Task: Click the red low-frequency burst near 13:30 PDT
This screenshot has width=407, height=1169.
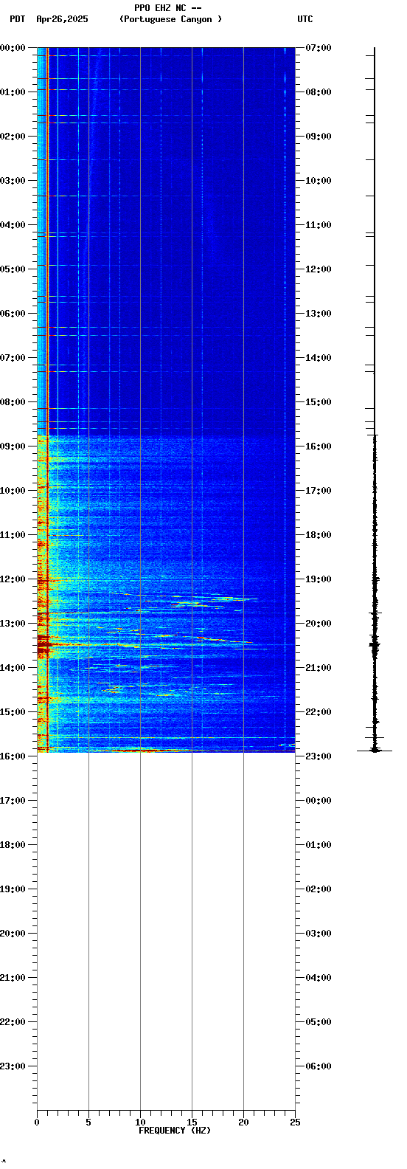Action: tap(44, 645)
